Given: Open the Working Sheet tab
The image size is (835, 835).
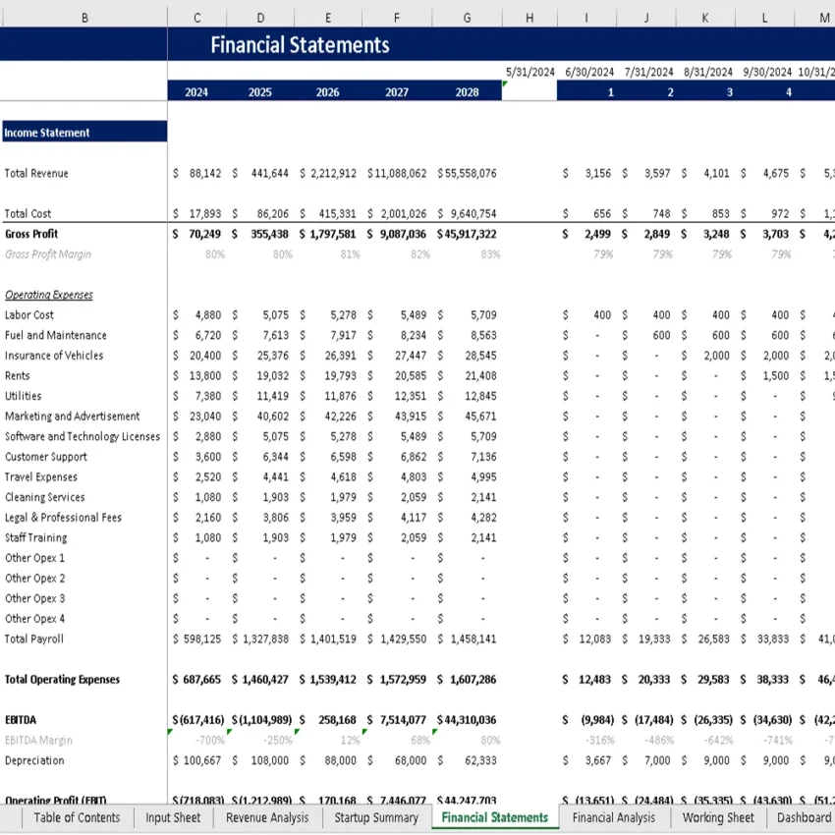Looking at the screenshot, I should tap(718, 817).
